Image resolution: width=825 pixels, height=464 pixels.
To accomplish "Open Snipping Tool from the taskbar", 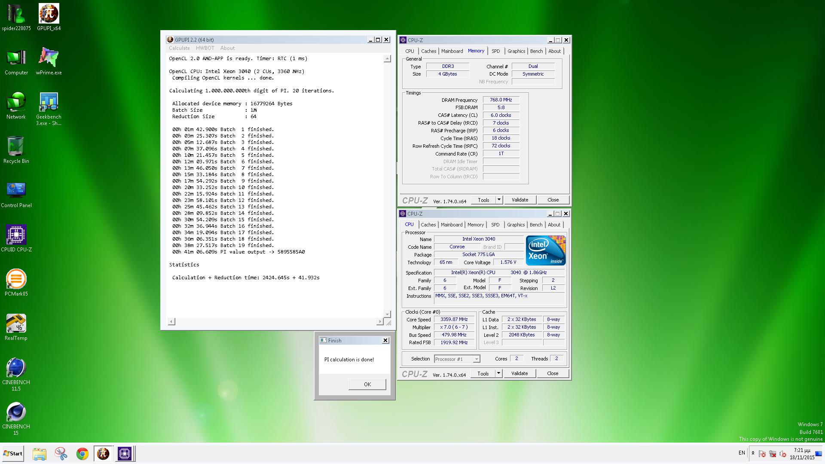I will (x=61, y=454).
